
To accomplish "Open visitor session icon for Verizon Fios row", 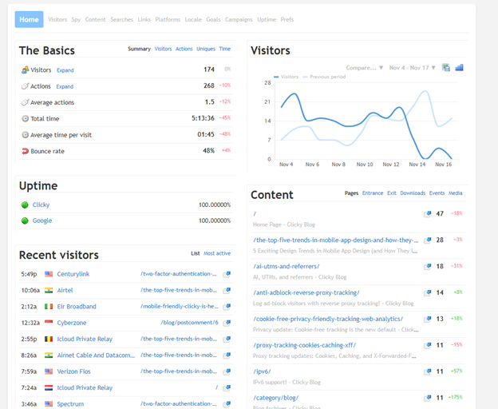I will point(227,371).
